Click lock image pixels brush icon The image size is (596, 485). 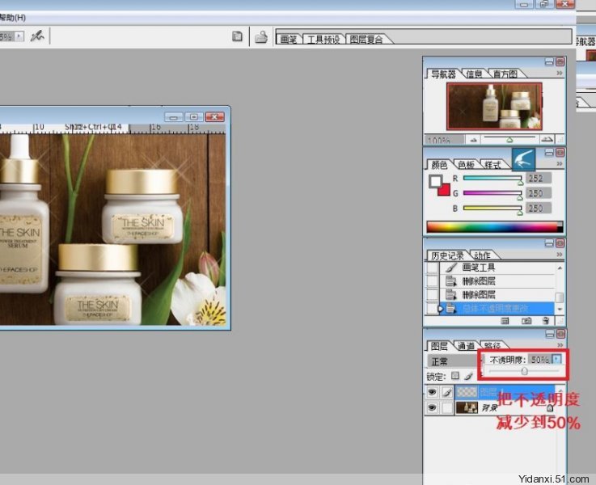pyautogui.click(x=469, y=376)
